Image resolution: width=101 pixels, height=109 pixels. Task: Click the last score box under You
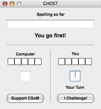coord(88,62)
